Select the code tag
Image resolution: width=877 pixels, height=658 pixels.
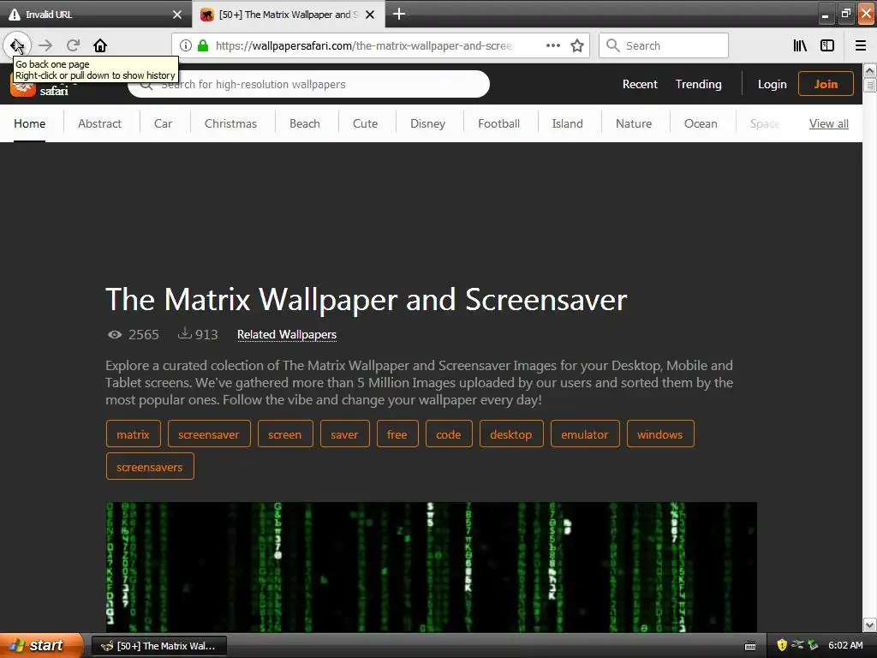pos(449,434)
